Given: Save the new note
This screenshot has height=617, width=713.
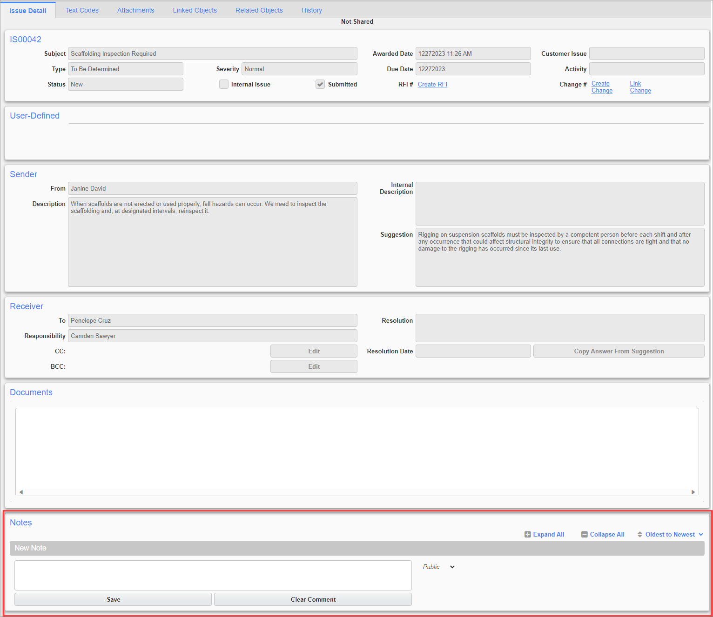Looking at the screenshot, I should click(x=113, y=599).
